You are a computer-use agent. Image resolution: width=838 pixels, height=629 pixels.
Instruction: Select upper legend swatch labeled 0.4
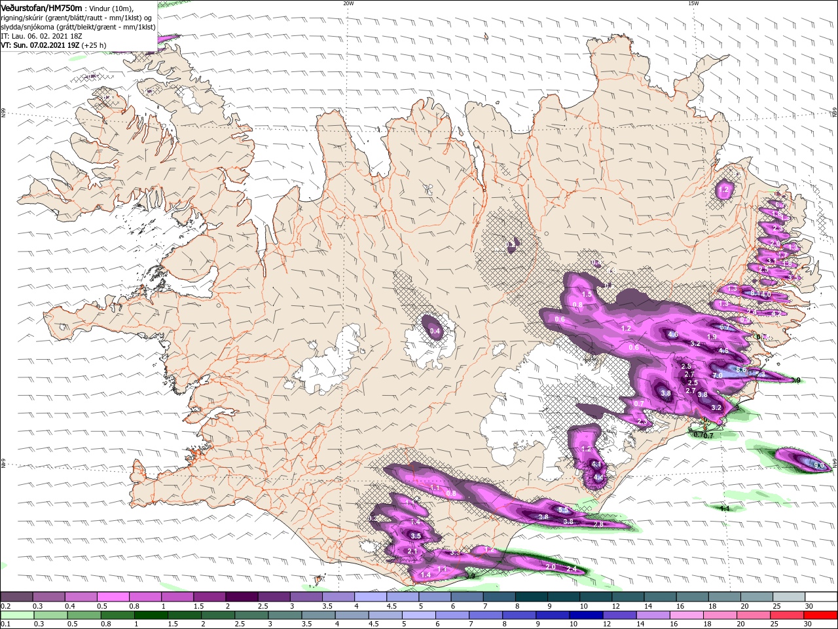81,597
